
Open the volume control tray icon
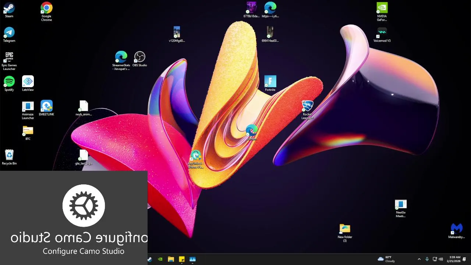[x=441, y=259]
